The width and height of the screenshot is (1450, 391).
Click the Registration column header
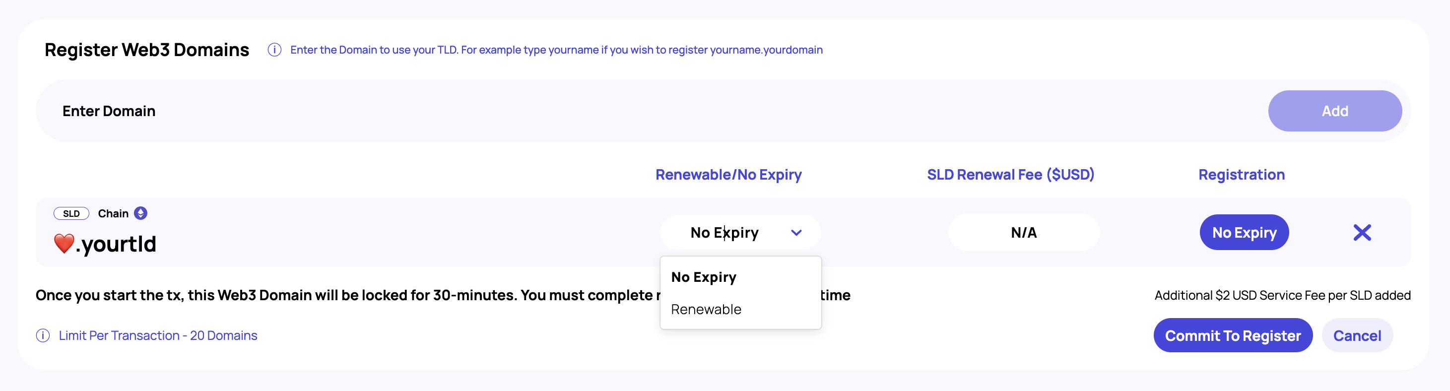1241,174
